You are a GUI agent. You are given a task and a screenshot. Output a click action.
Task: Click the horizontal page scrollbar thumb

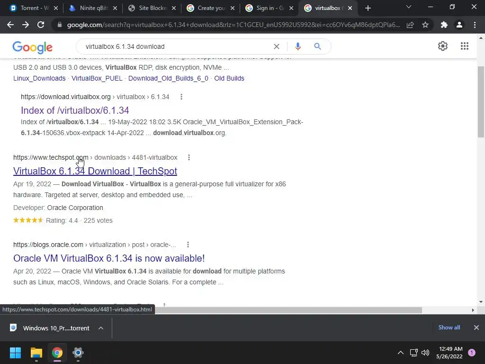[288, 310]
